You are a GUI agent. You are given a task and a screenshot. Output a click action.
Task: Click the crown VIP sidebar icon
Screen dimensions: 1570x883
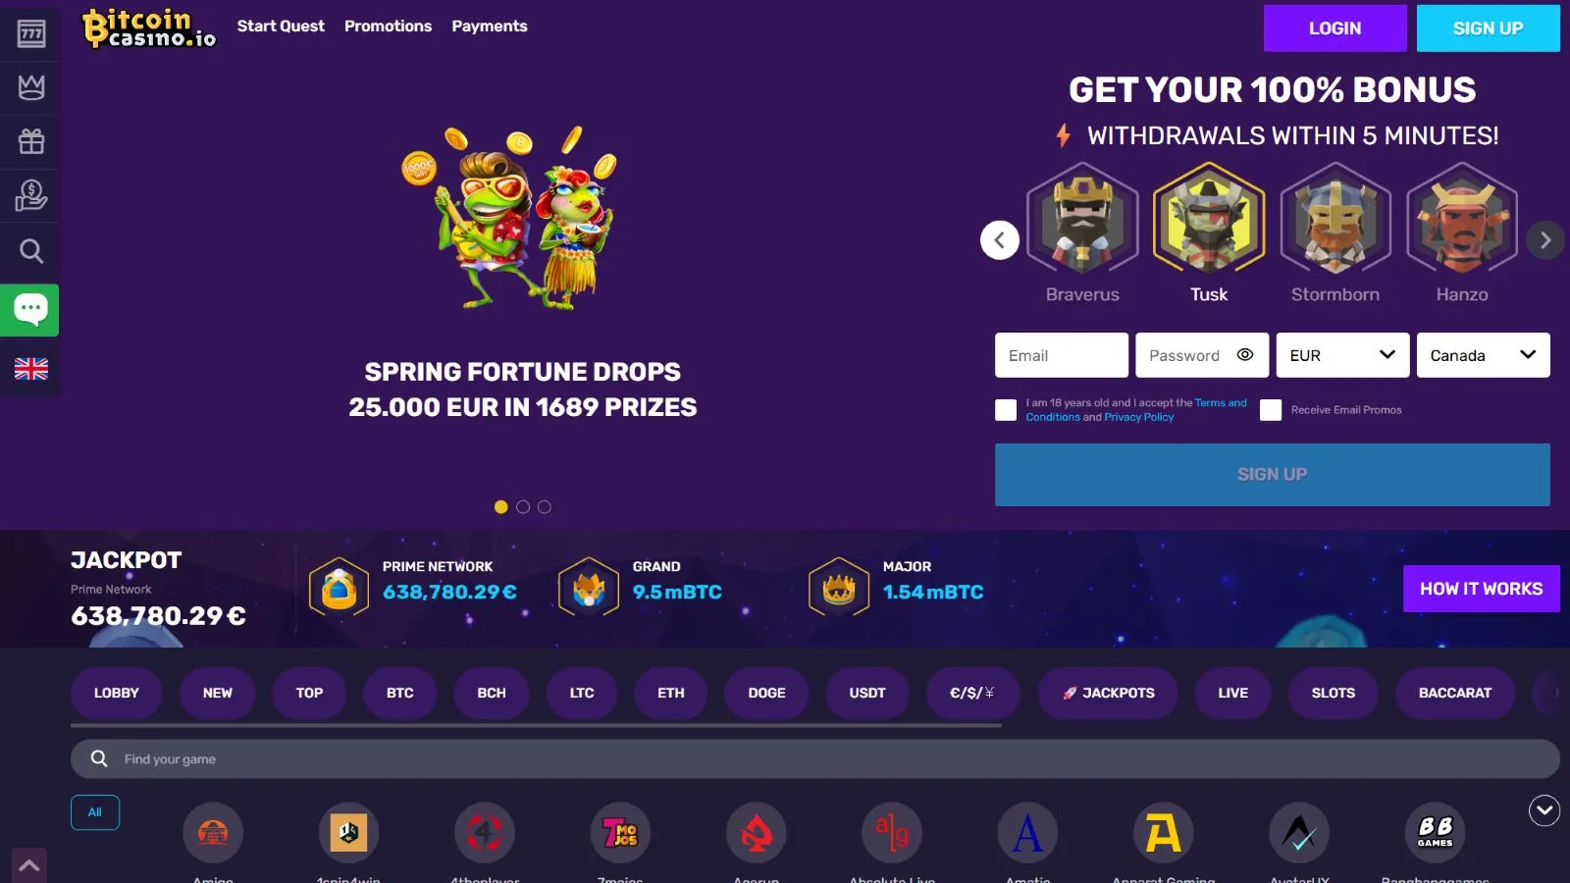30,87
